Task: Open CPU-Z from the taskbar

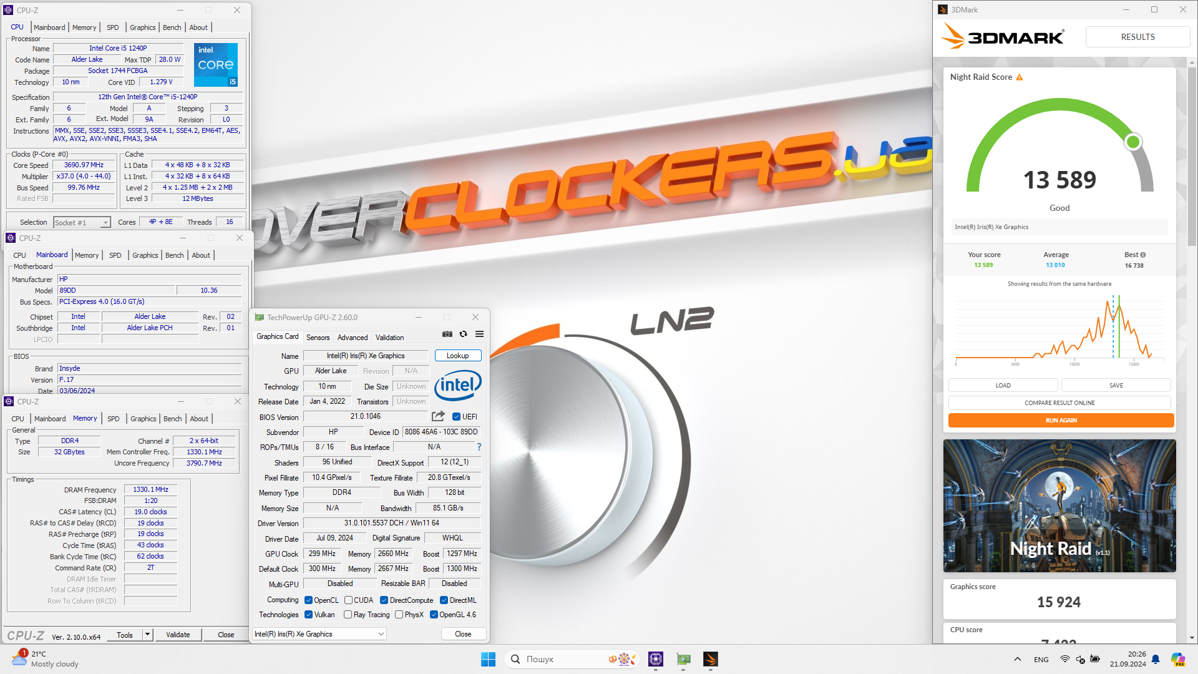Action: (x=656, y=659)
